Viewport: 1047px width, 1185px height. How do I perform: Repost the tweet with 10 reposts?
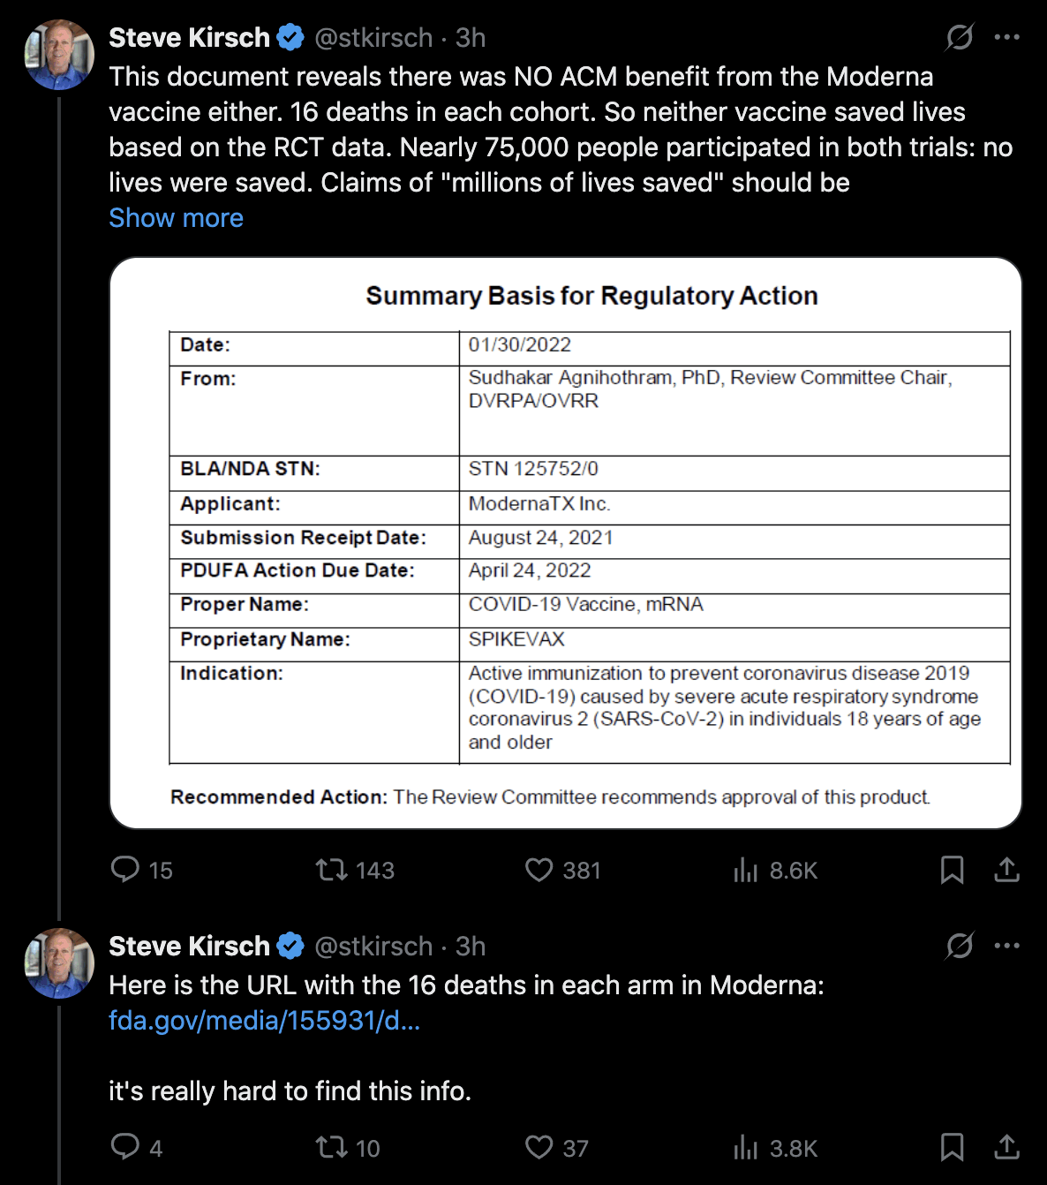(332, 1147)
